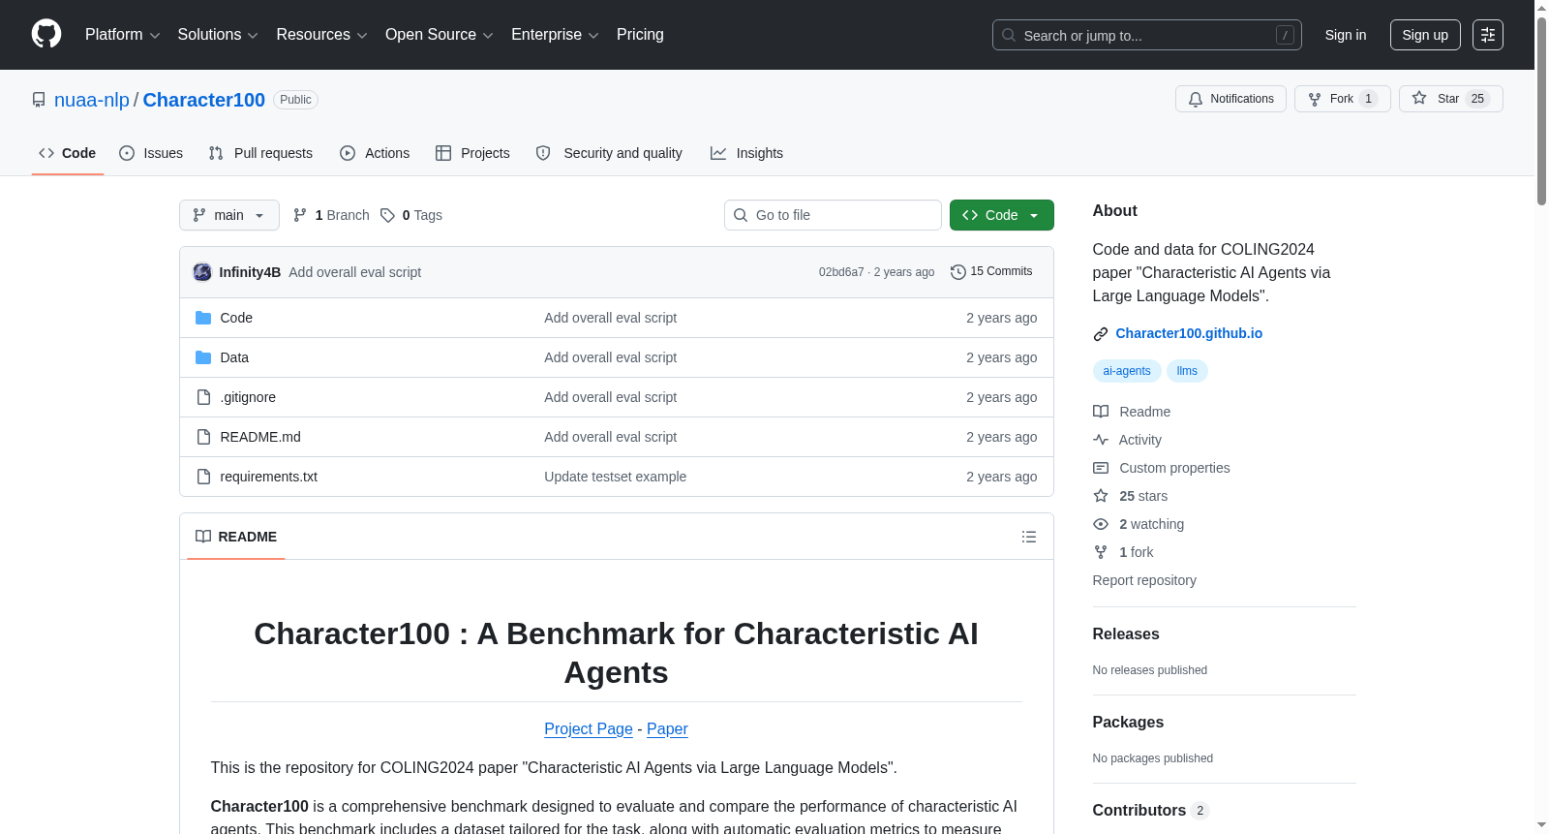Expand the Open Source dropdown
1549x834 pixels.
[x=440, y=35]
